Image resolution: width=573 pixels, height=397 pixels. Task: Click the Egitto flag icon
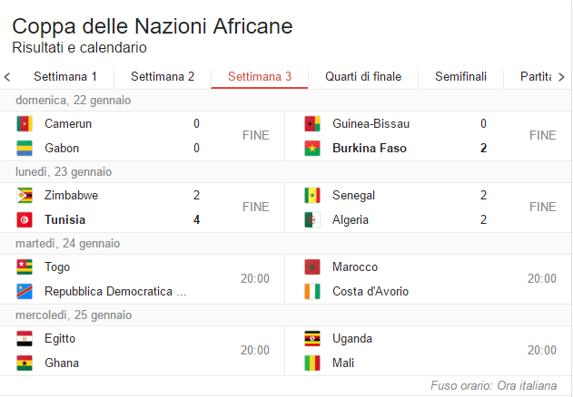[x=25, y=339]
